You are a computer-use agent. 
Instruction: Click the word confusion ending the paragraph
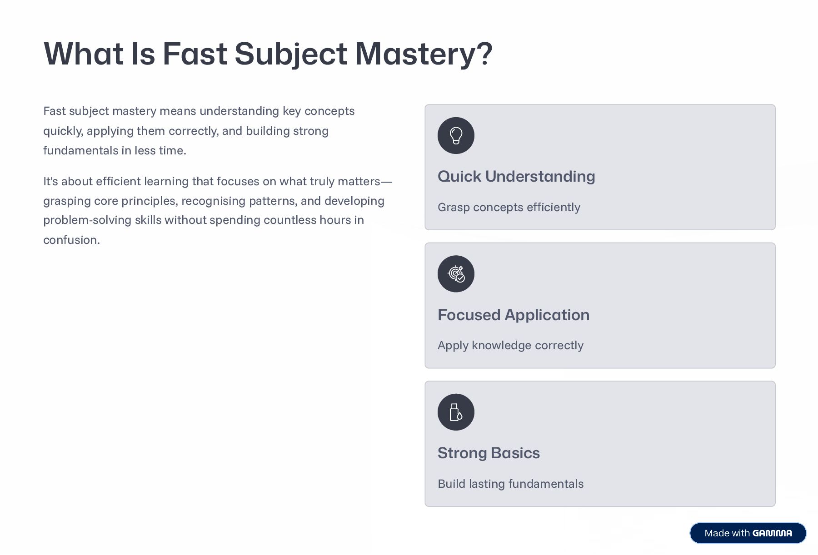tap(71, 240)
